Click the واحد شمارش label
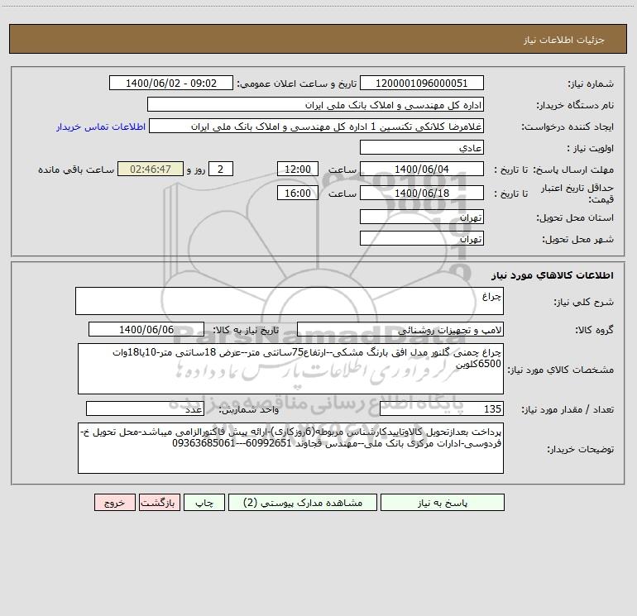This screenshot has height=616, width=637. [249, 410]
